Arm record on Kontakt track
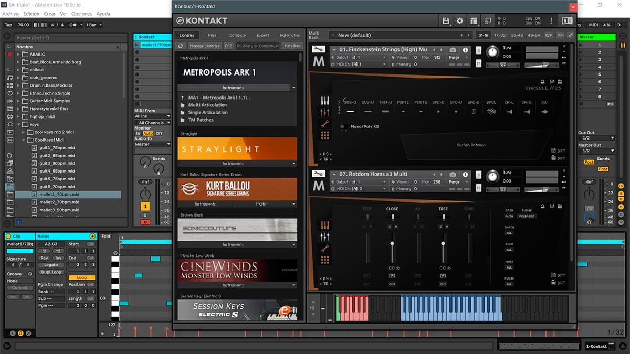630x354 pixels. click(x=145, y=222)
